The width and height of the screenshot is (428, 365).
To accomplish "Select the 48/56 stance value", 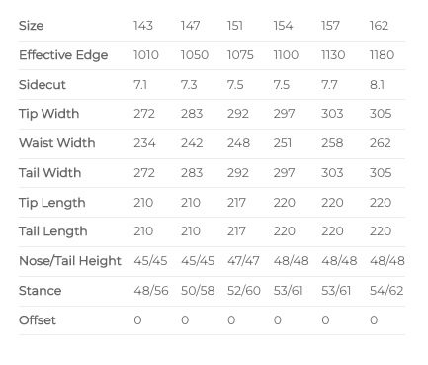I will click(x=151, y=291).
